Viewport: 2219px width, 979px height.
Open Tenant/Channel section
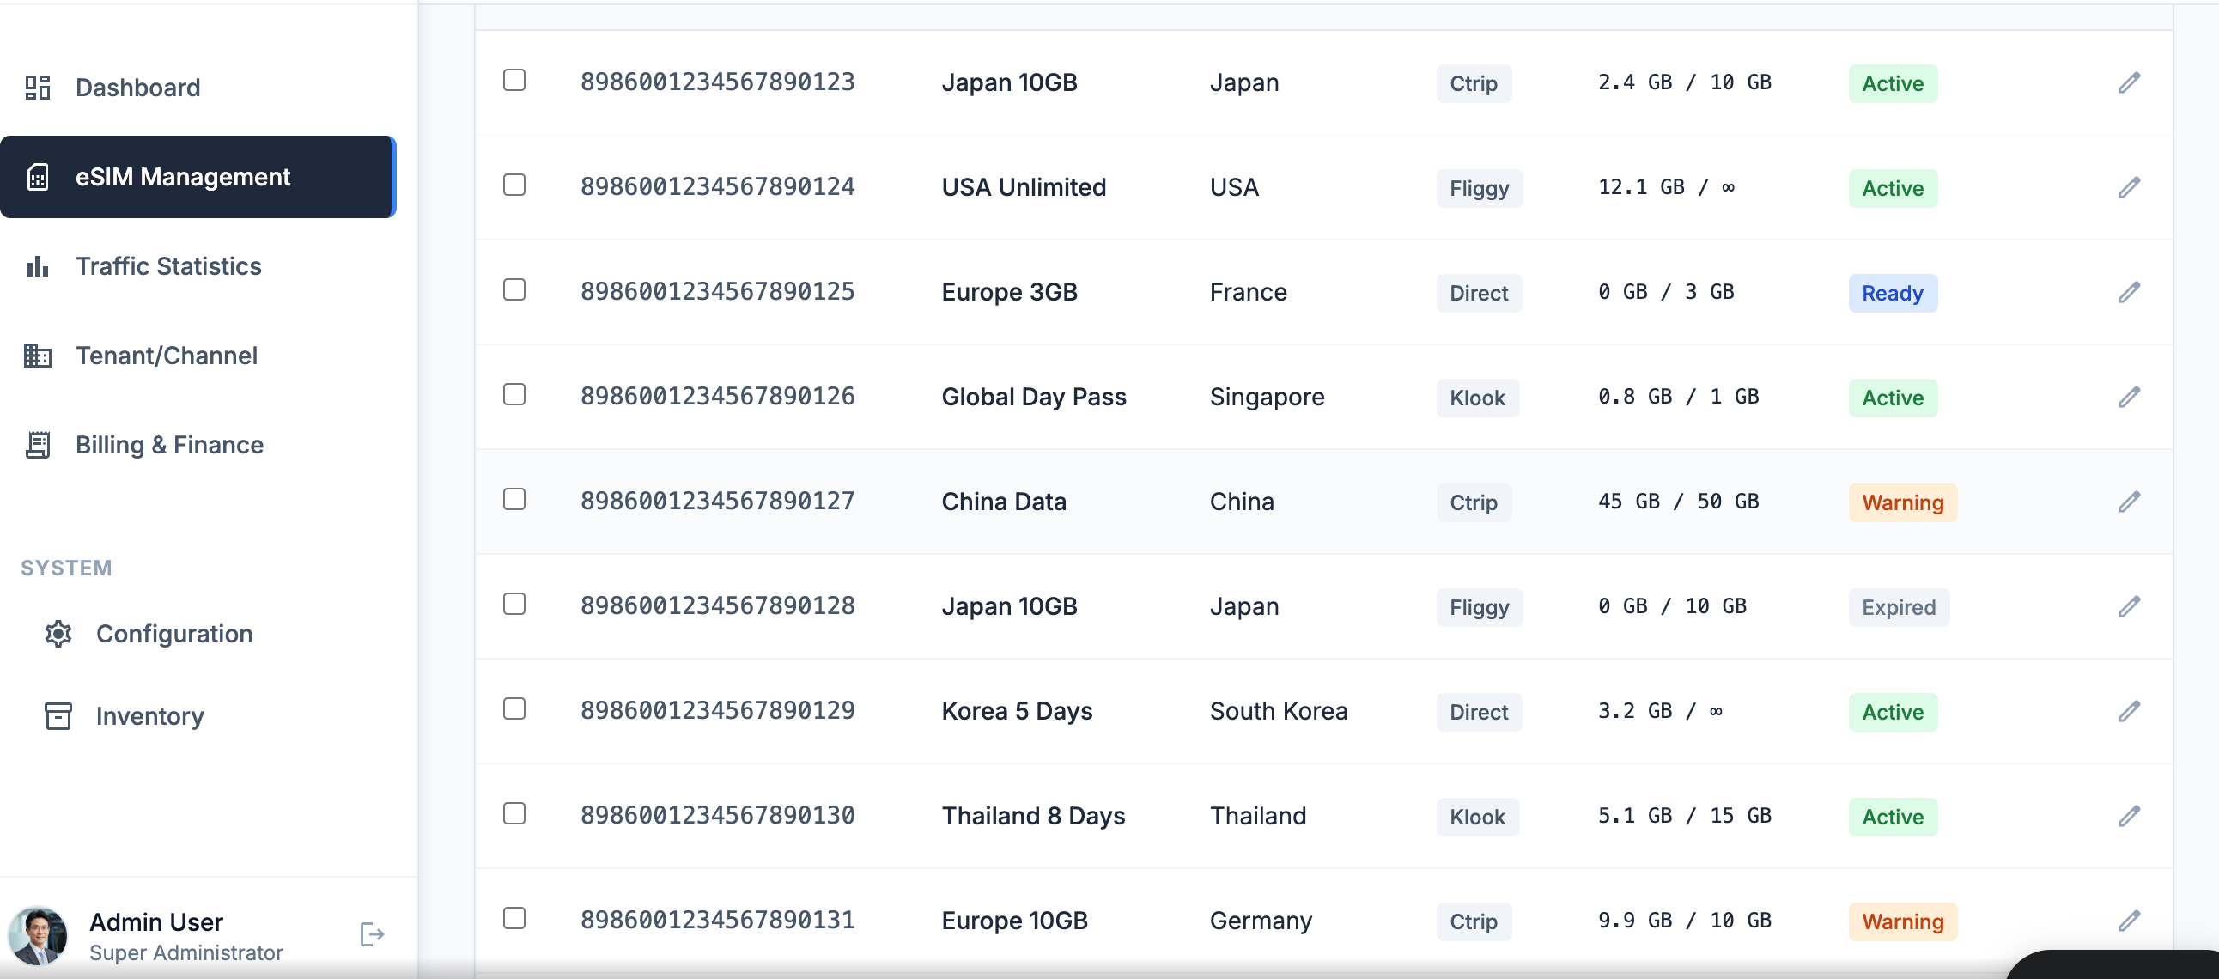pos(167,356)
